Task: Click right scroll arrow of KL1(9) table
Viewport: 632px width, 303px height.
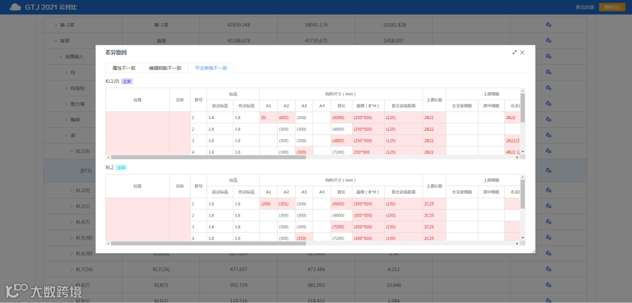Action: 517,157
